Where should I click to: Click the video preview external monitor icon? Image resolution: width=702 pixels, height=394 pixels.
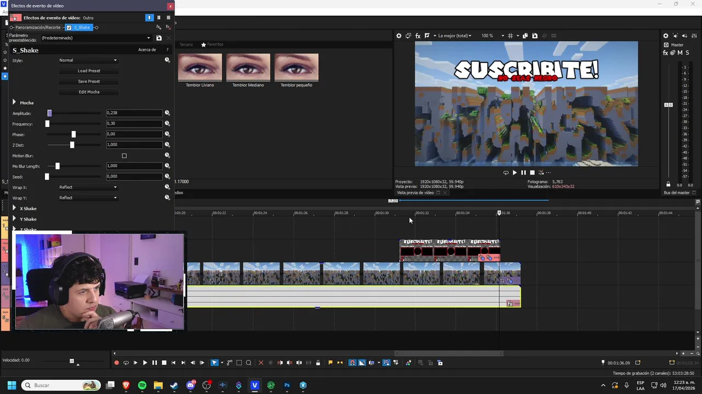tap(408, 36)
